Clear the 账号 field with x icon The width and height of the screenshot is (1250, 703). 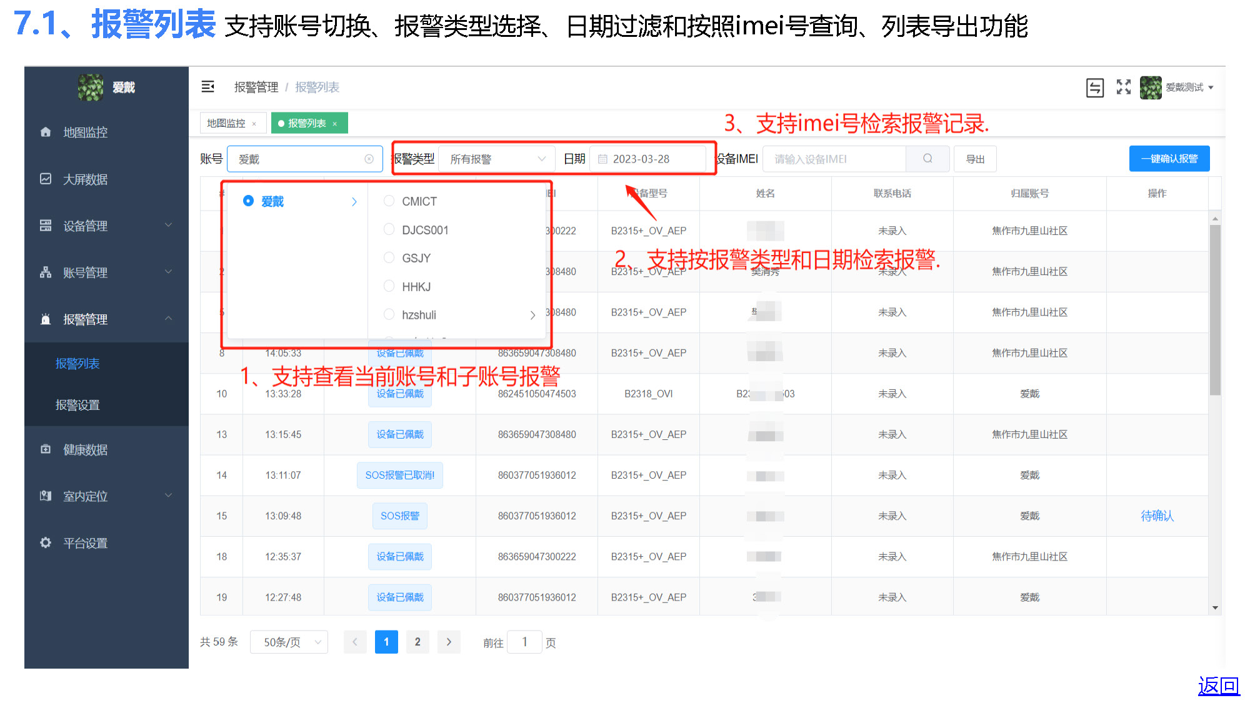tap(369, 159)
